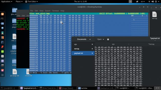
Task: Switch to the vps tab in editor
Action: coord(113,44)
